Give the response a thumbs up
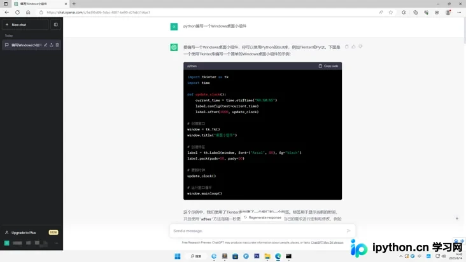The image size is (466, 262). (353, 46)
